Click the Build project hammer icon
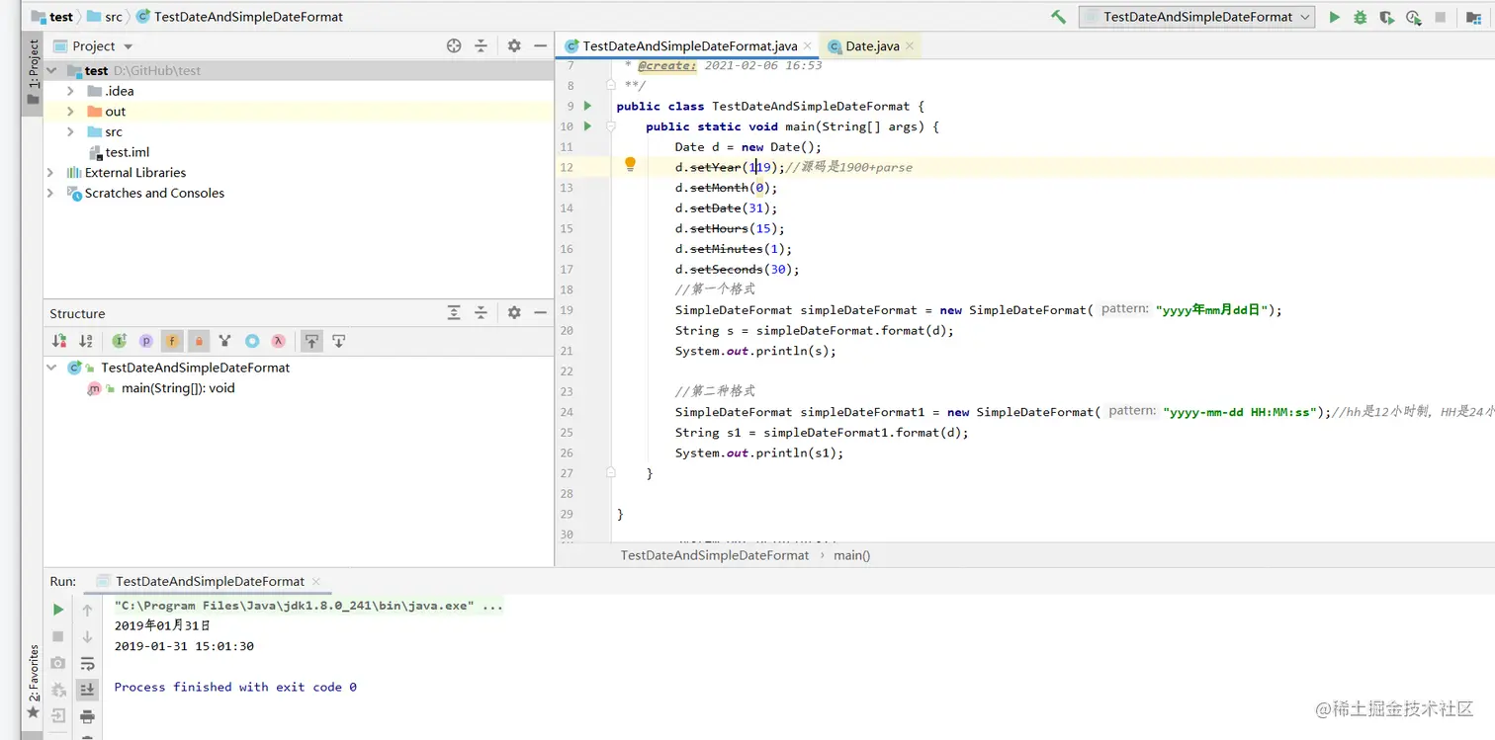Image resolution: width=1495 pixels, height=740 pixels. click(x=1058, y=17)
